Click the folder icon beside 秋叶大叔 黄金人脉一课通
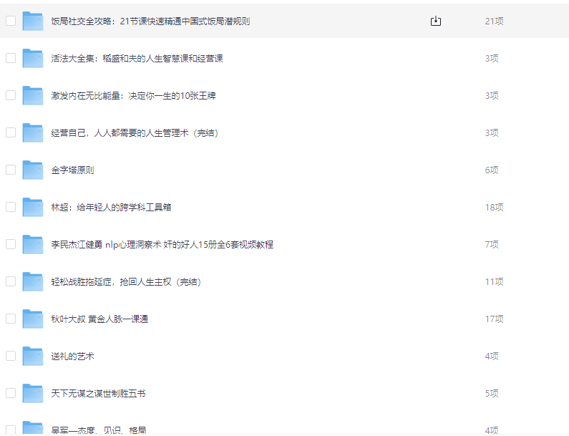The width and height of the screenshot is (569, 436). point(33,319)
